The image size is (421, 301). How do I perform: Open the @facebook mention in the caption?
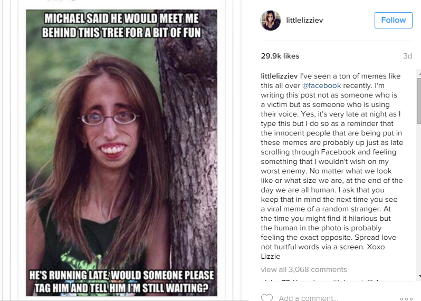point(321,85)
